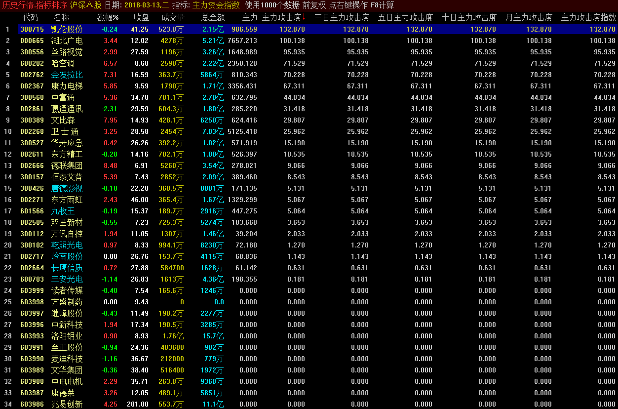The image size is (618, 409).
Task: Click 主力 value 7657.213
Action: pos(242,41)
